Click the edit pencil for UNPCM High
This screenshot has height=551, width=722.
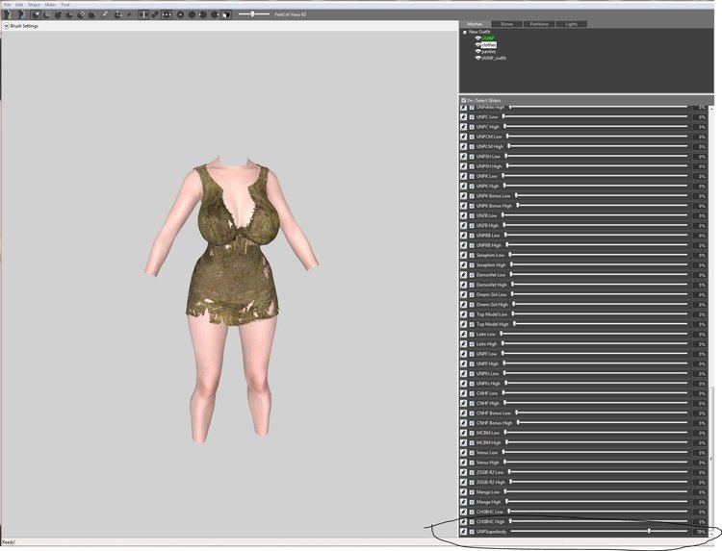click(x=464, y=146)
